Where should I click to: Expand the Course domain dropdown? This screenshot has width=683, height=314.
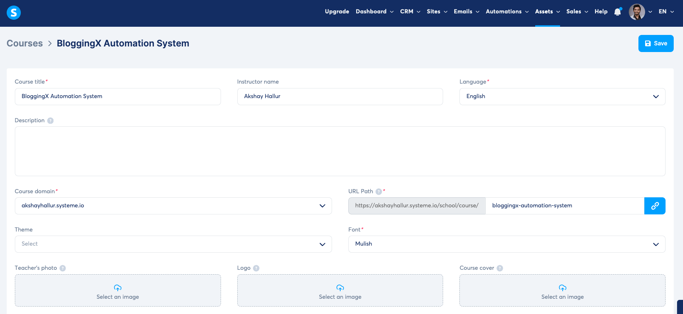tap(173, 206)
